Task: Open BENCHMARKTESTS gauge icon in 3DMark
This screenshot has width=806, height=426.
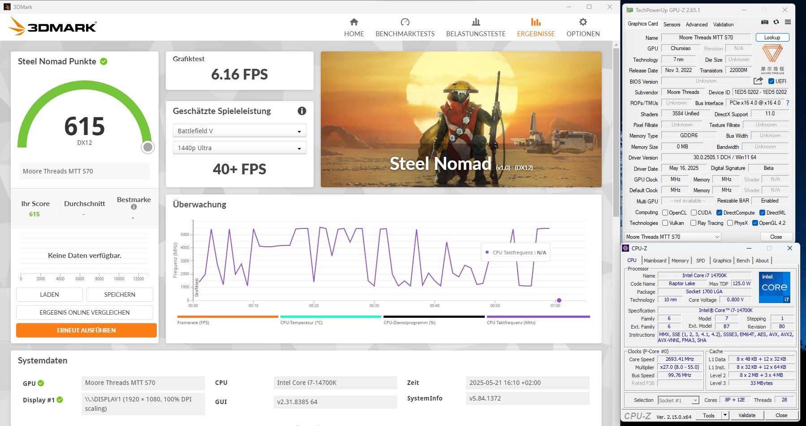Action: coord(405,22)
